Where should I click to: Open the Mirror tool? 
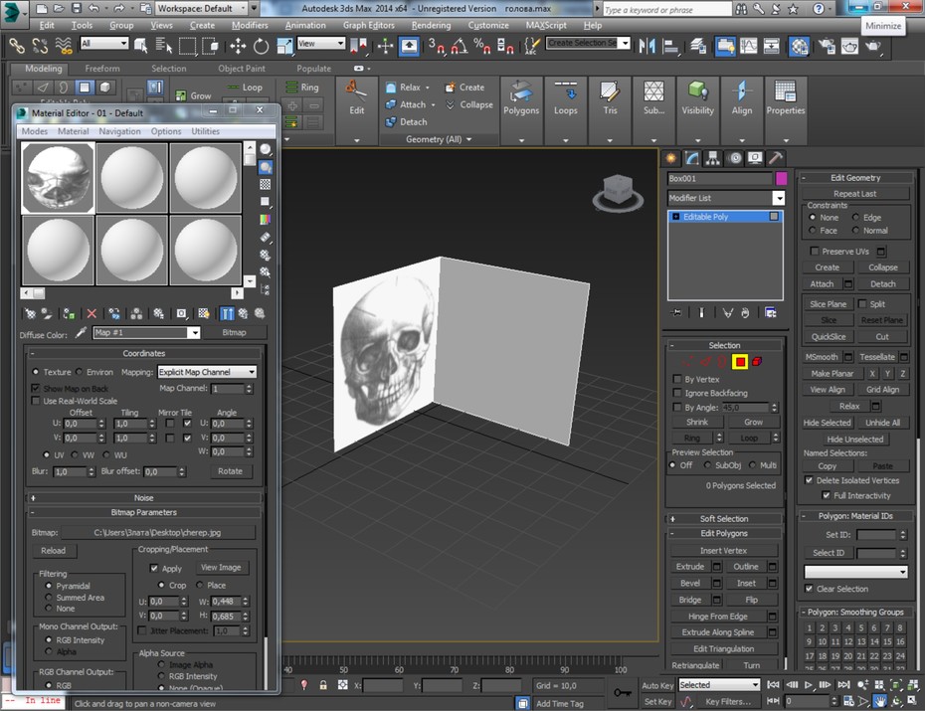click(x=647, y=46)
